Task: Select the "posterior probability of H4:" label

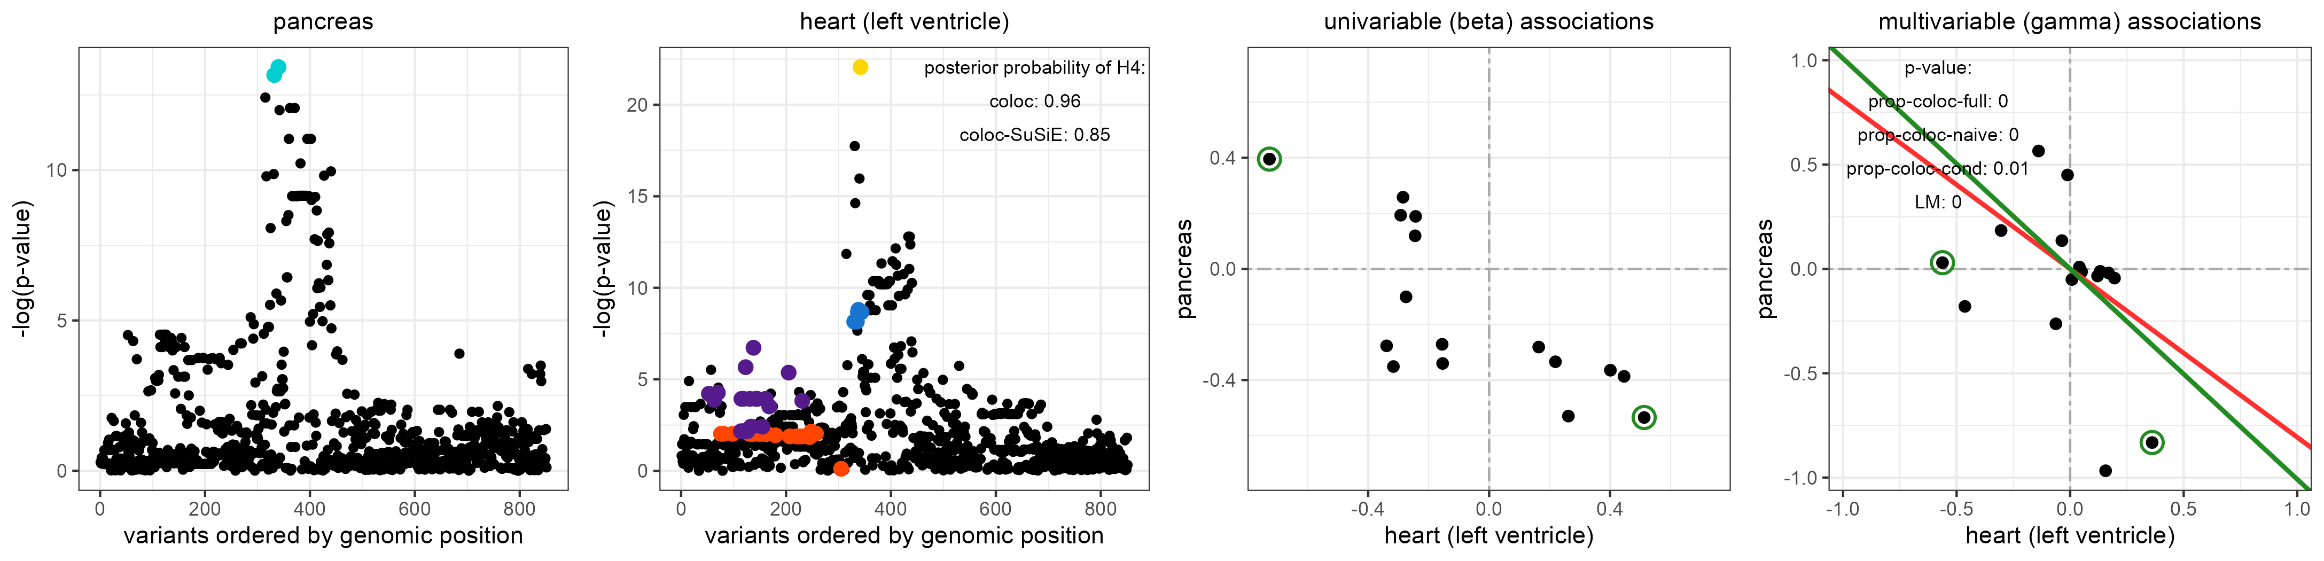Action: click(x=1035, y=68)
